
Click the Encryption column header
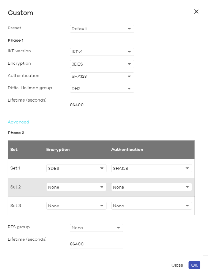pos(58,150)
